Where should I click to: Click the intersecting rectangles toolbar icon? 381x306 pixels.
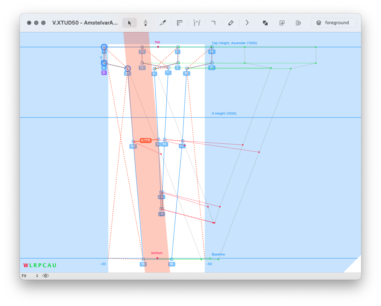tap(299, 23)
